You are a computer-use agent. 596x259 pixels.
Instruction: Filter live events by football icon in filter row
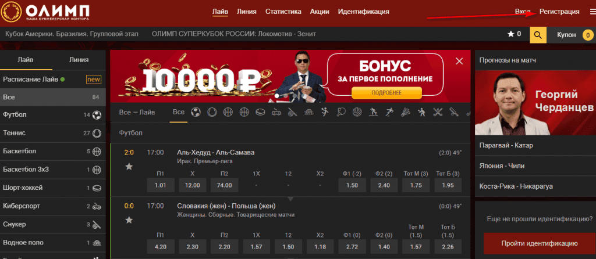pos(197,112)
